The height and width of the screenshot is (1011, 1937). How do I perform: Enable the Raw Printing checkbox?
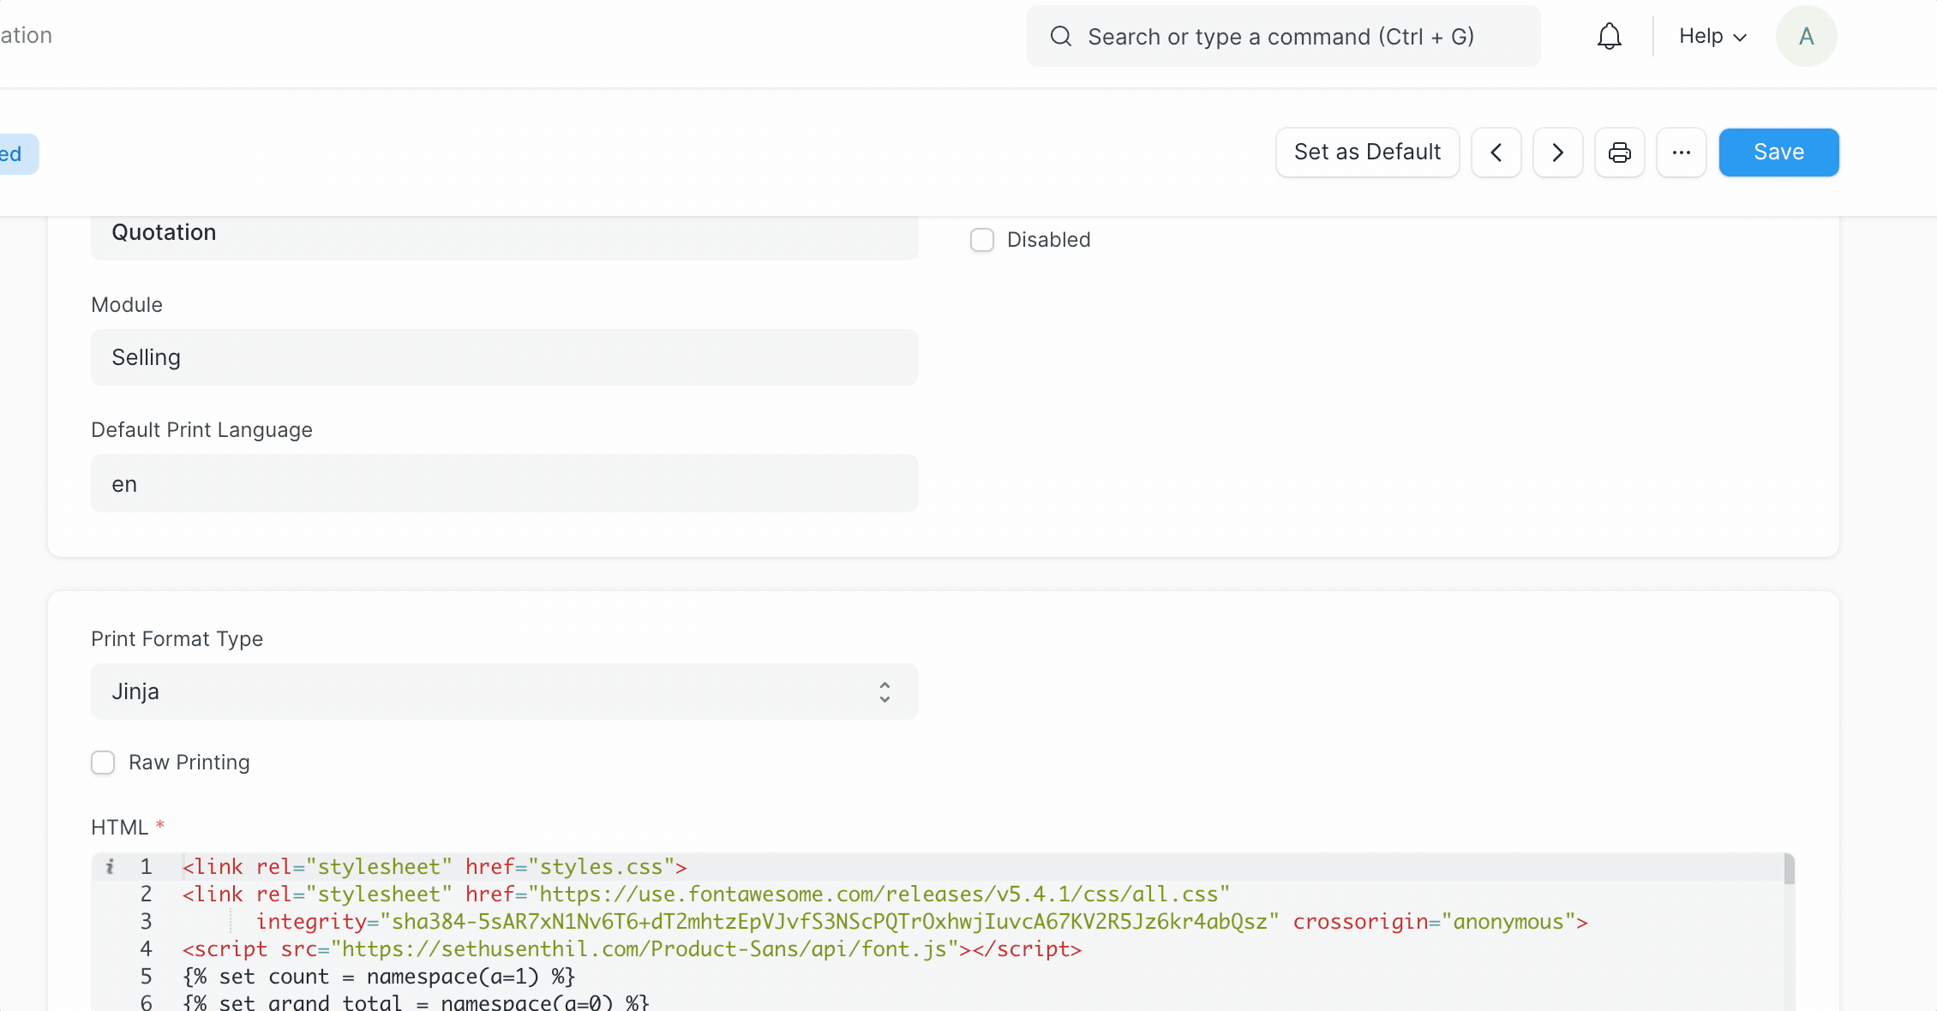pos(103,763)
